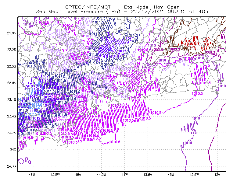Click the 42W longitude label
244x188 pixels.
[x=217, y=175]
